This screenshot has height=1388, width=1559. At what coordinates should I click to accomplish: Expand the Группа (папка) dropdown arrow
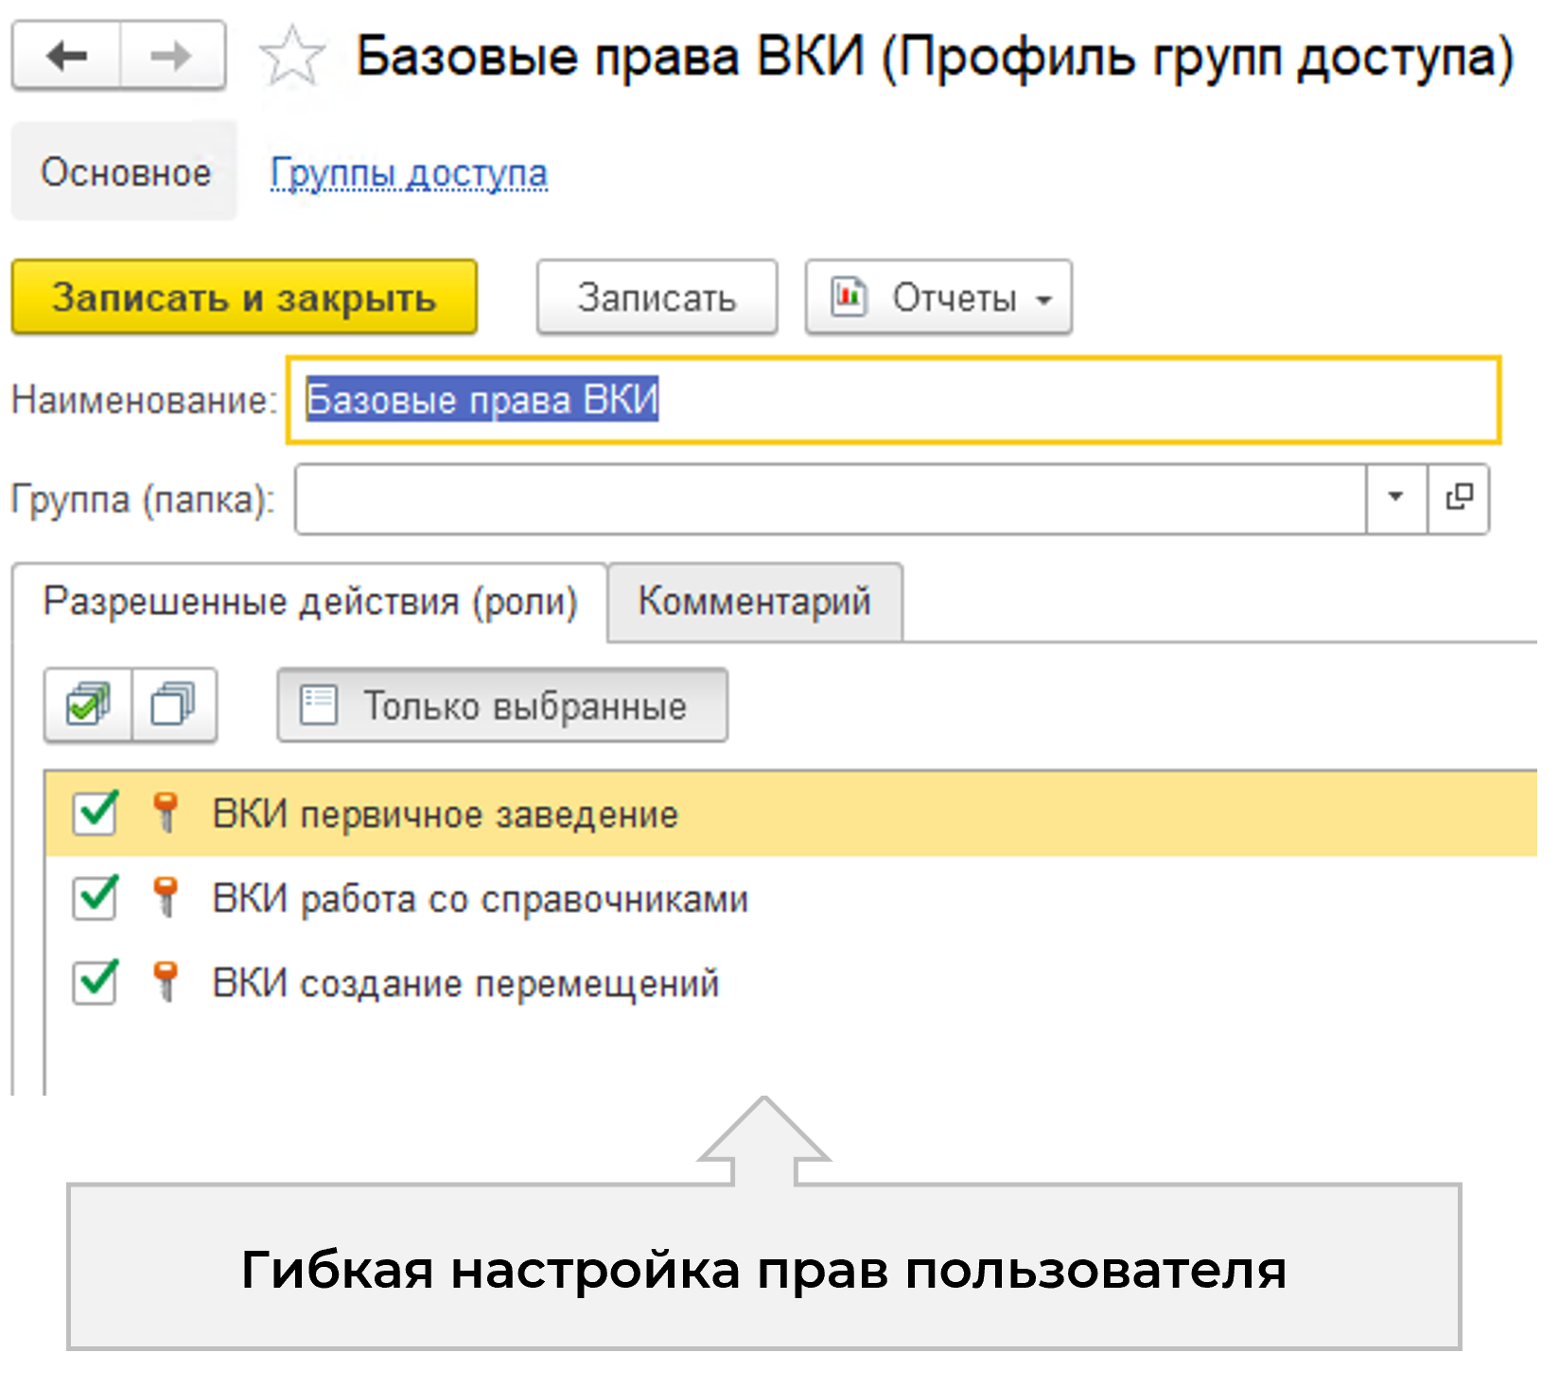coord(1395,498)
